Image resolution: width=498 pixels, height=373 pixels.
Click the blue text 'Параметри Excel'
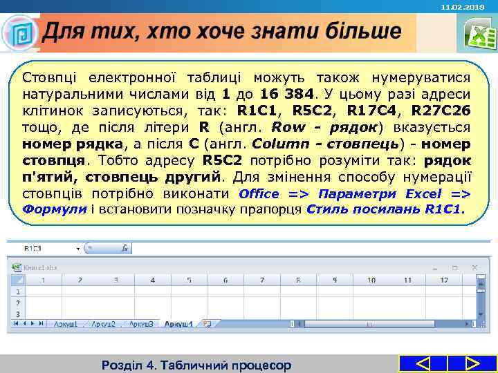coord(380,193)
